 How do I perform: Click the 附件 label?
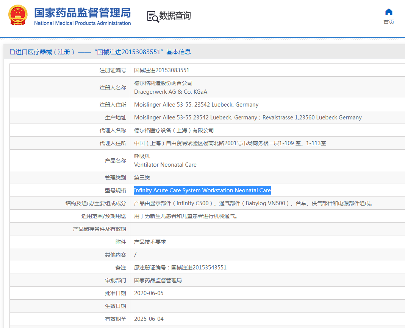point(121,242)
